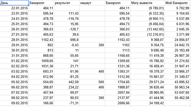Select result cell 442,59
This screenshot has height=107, width=191.
pyautogui.click(x=67, y=82)
